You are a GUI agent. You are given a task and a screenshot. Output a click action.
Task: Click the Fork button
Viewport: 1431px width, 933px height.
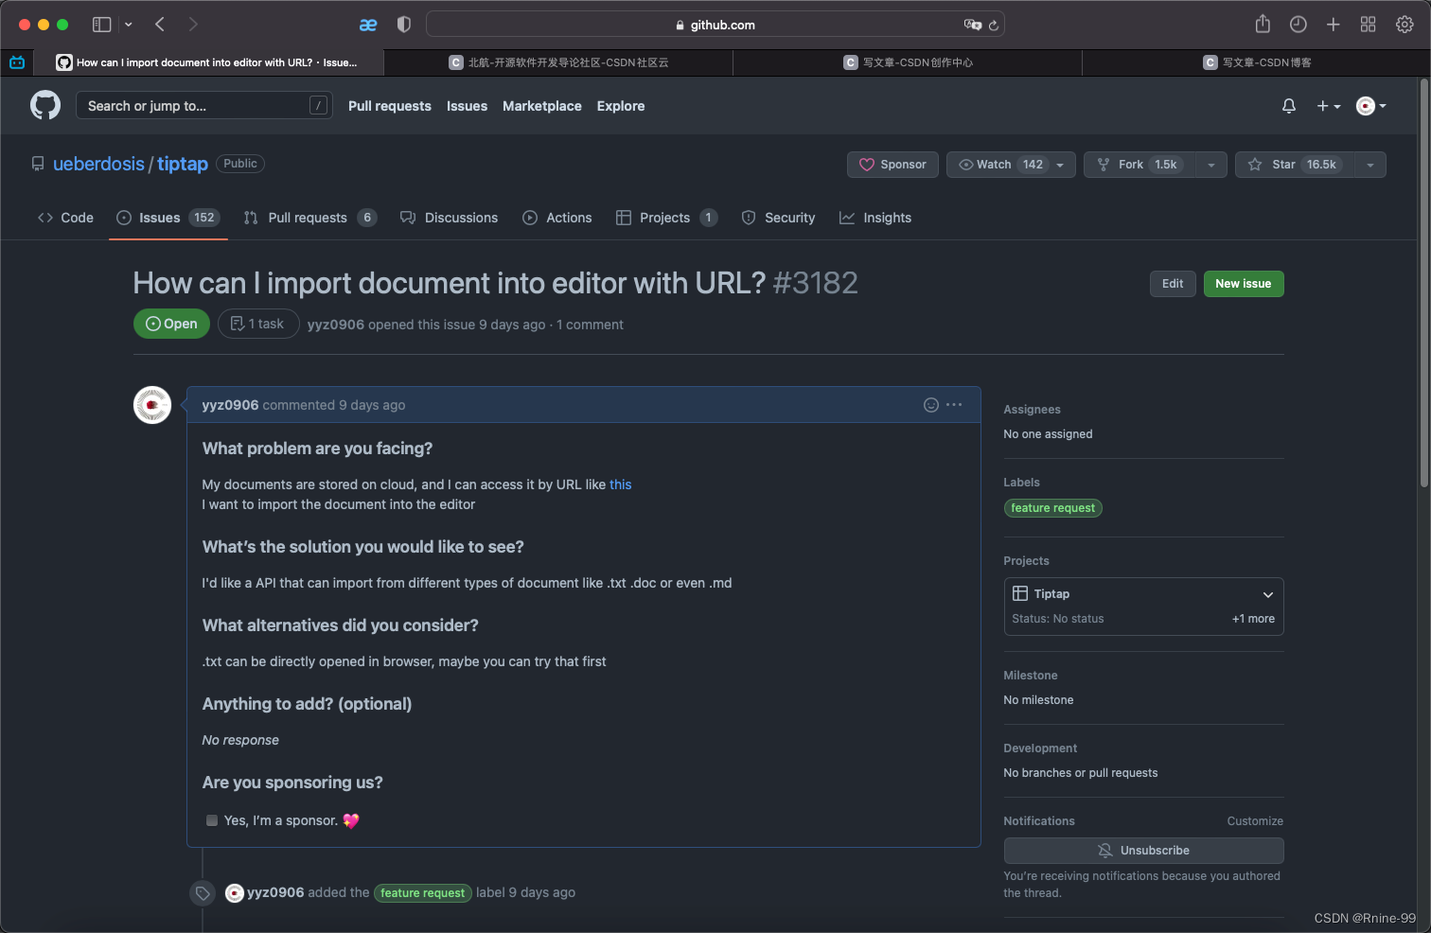(x=1139, y=165)
